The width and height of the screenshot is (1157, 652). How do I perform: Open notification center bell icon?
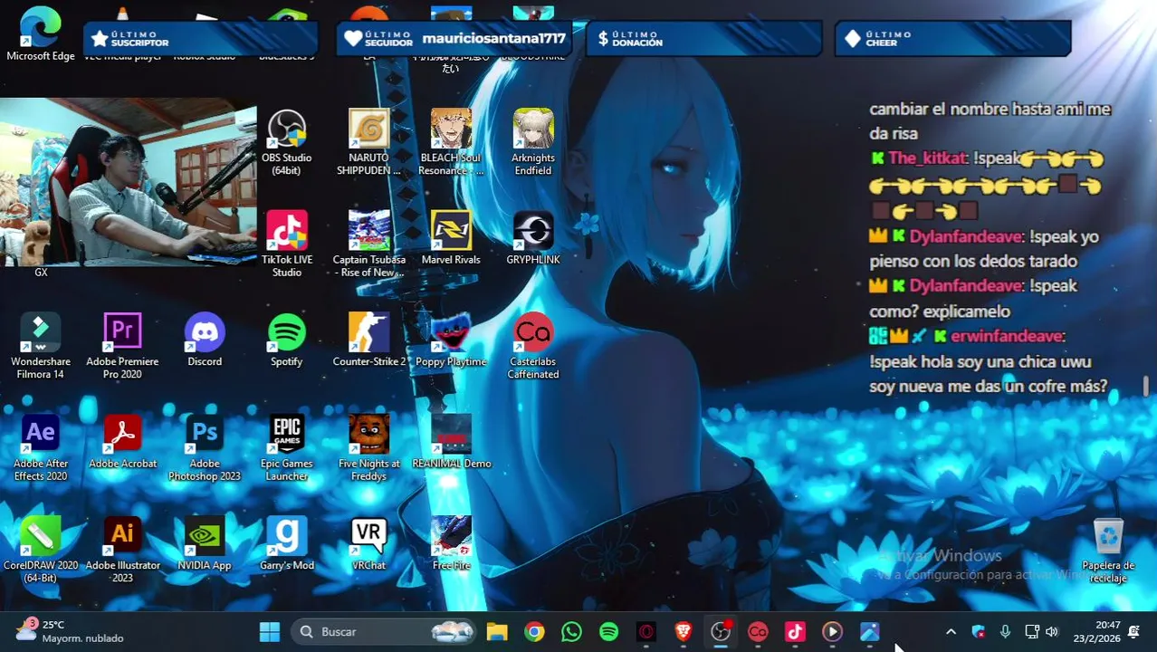point(1134,631)
